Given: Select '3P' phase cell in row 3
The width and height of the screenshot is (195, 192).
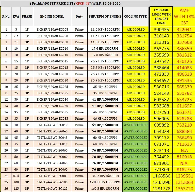Looking at the screenshot, I should [x=27, y=42].
